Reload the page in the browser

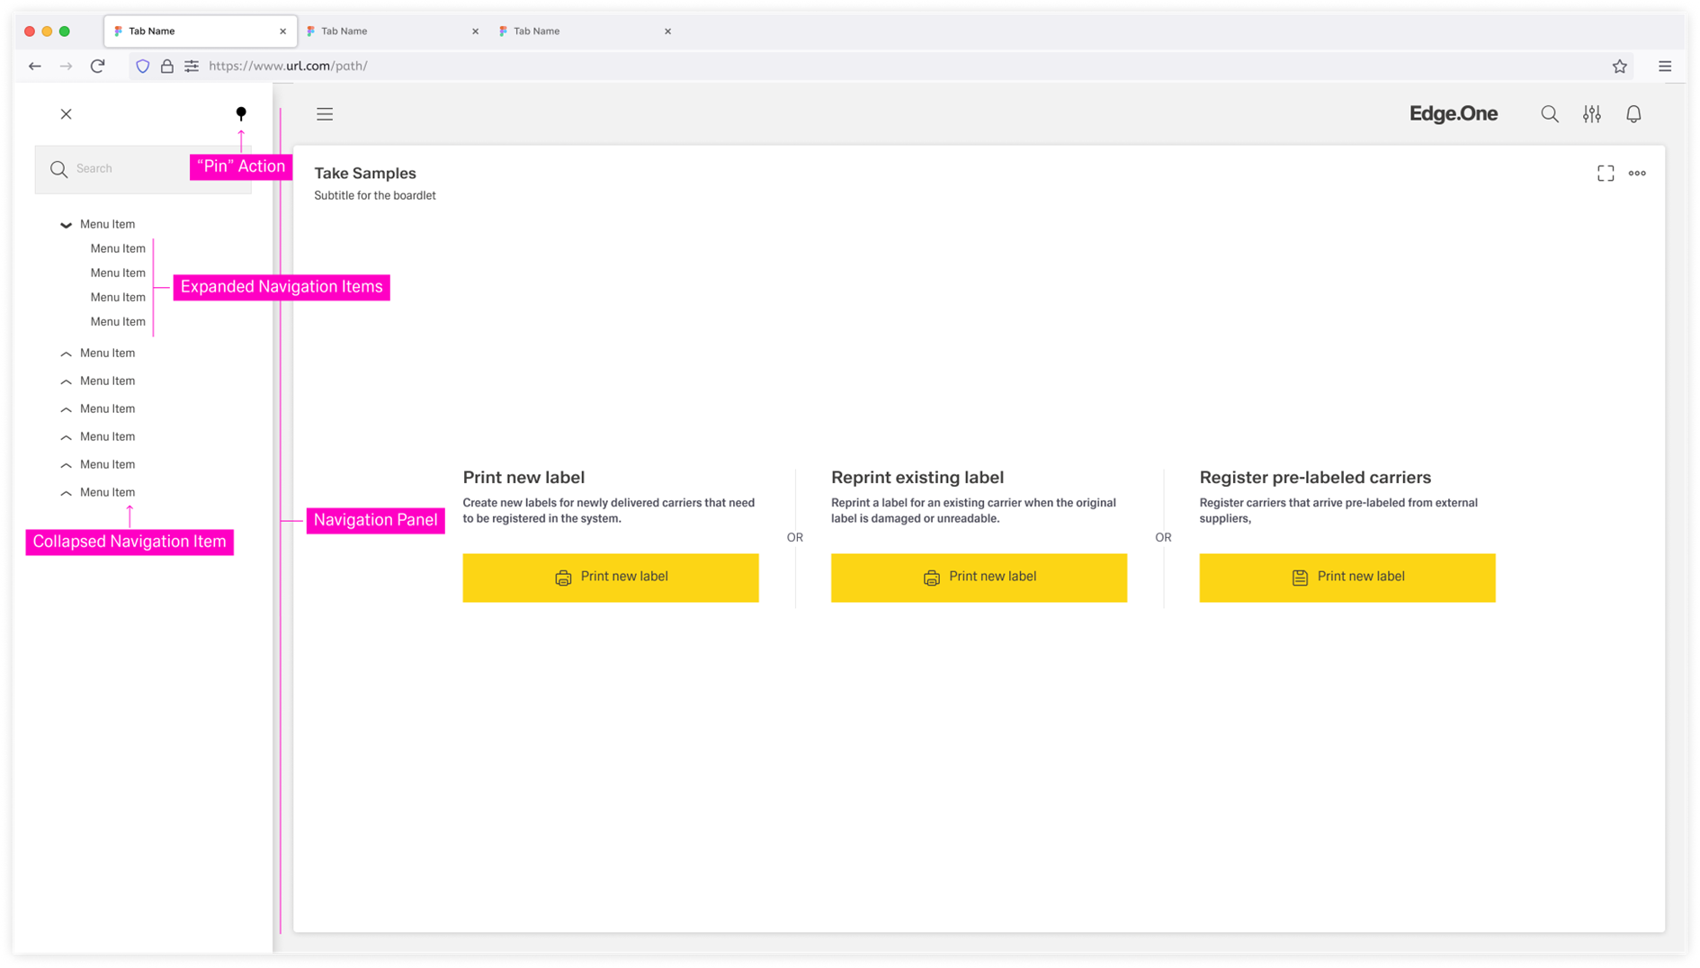point(98,66)
